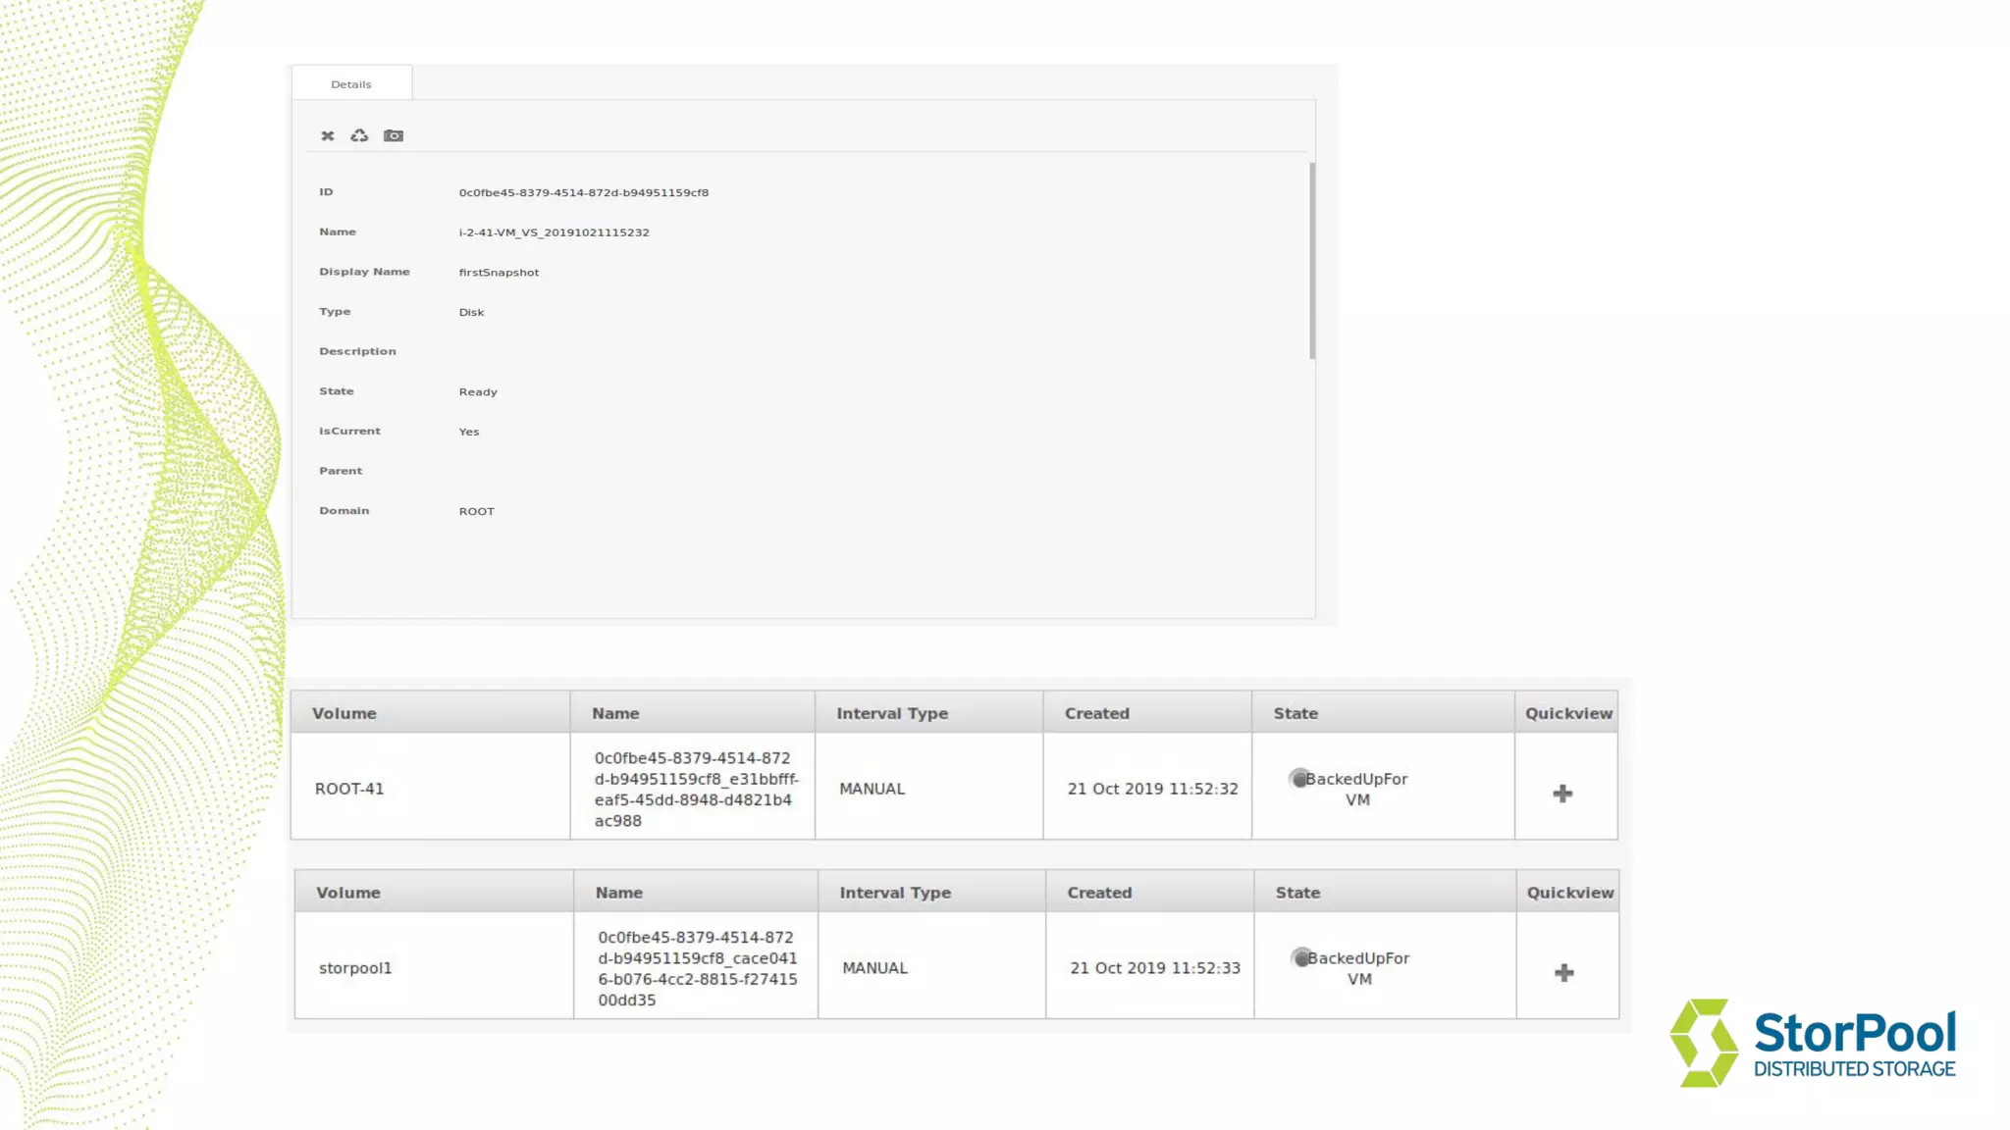Click the snapshot ID value text
Image resolution: width=2010 pixels, height=1130 pixels.
[583, 192]
